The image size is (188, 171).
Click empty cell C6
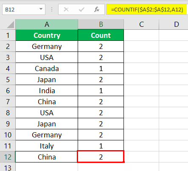click(x=141, y=91)
